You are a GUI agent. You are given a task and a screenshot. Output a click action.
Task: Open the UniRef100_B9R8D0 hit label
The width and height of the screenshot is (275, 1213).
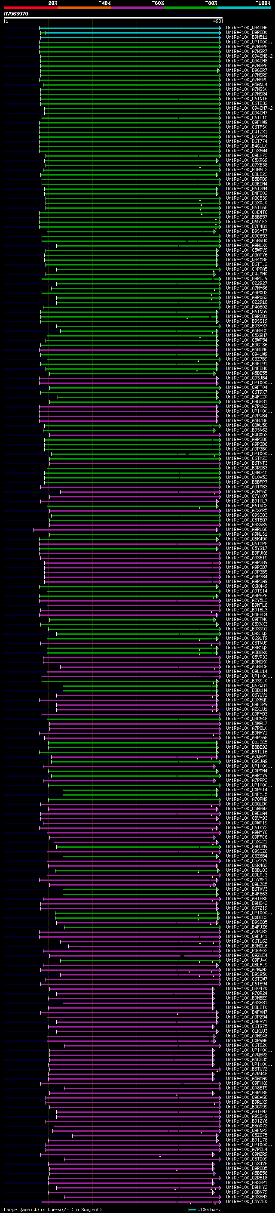247,33
